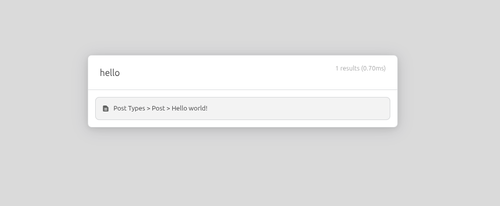
Task: Click the word "hello" in the search box
Action: click(x=110, y=73)
